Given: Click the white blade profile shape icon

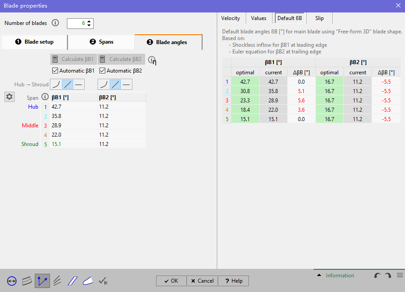Looking at the screenshot, I should click(x=88, y=281).
